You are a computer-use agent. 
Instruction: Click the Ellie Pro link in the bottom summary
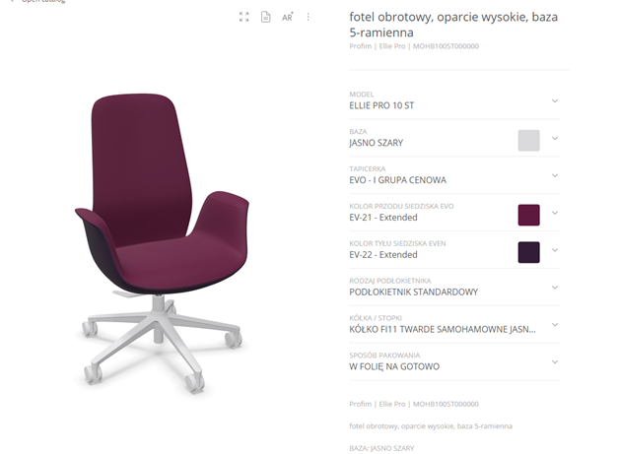(392, 404)
